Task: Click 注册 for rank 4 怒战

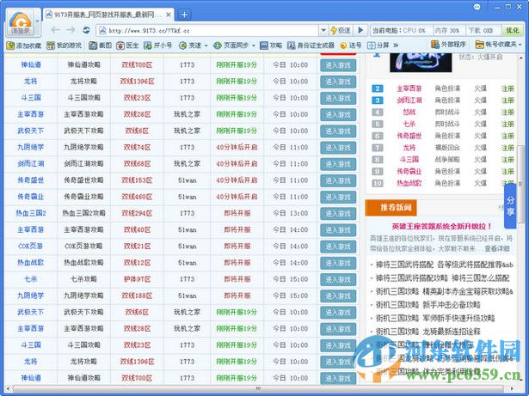Action: (x=507, y=113)
